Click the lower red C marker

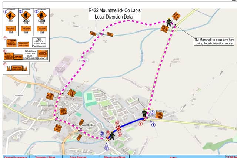(x=120, y=134)
